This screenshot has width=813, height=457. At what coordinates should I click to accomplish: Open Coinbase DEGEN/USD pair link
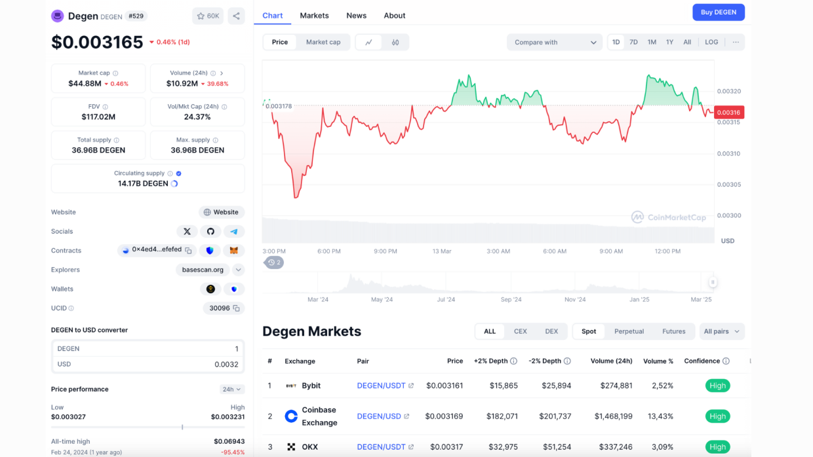pyautogui.click(x=384, y=416)
